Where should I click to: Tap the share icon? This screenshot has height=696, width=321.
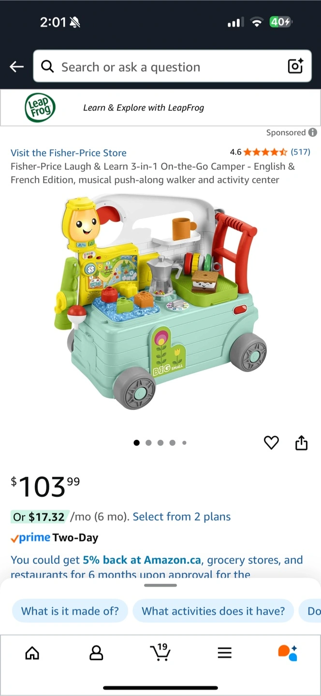coord(301,442)
